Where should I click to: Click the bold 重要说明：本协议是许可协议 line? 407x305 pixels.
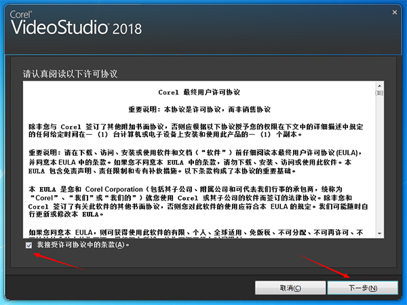pos(199,109)
